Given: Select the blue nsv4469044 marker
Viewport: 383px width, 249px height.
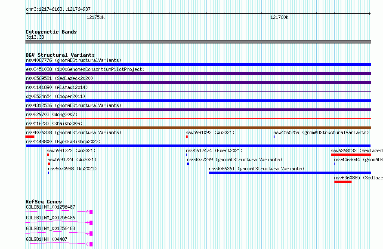Looking at the screenshot, I should point(335,164).
